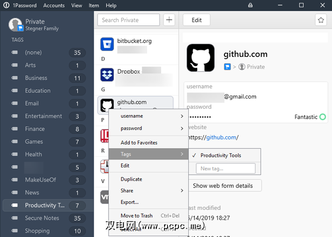Viewport: 332px width, 237px height.
Task: Select the News tag
Action: click(49, 192)
